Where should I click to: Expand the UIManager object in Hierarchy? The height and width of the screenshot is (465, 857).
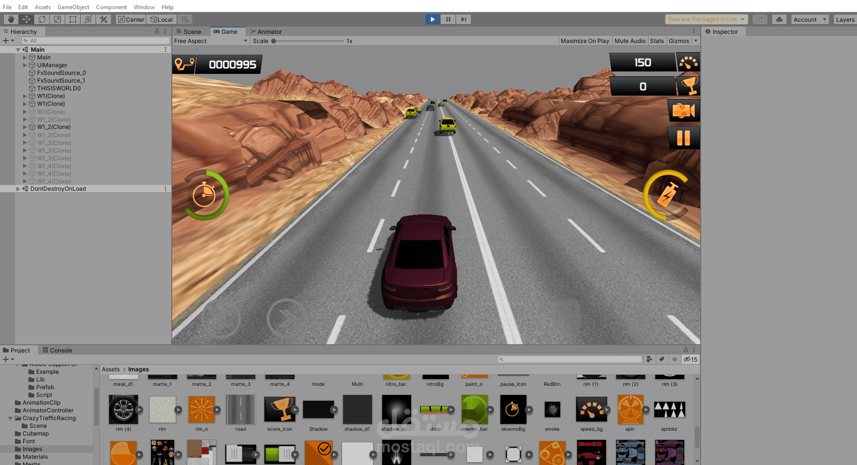pos(25,65)
